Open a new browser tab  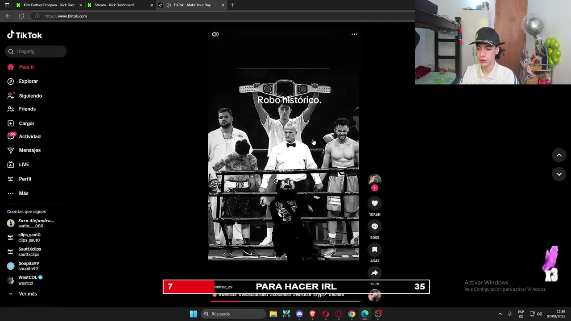[x=232, y=5]
